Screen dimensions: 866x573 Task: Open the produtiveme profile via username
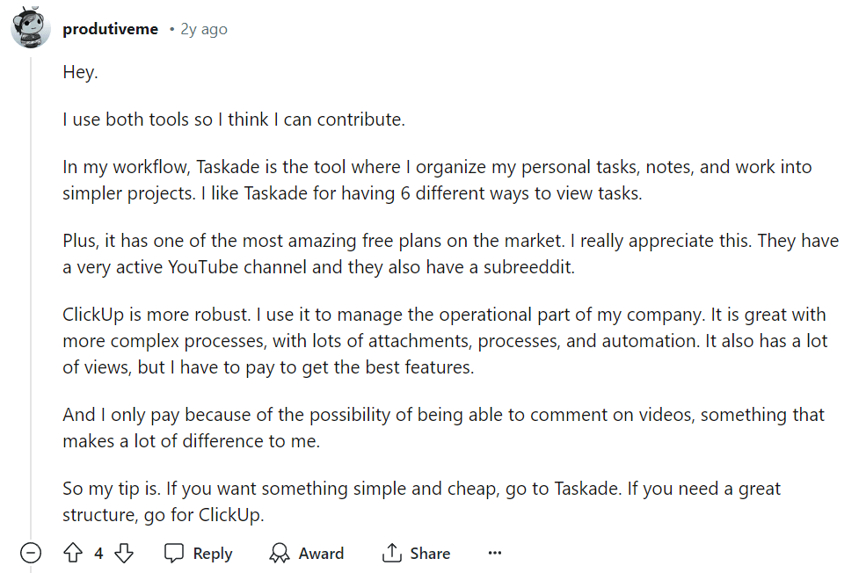tap(111, 29)
